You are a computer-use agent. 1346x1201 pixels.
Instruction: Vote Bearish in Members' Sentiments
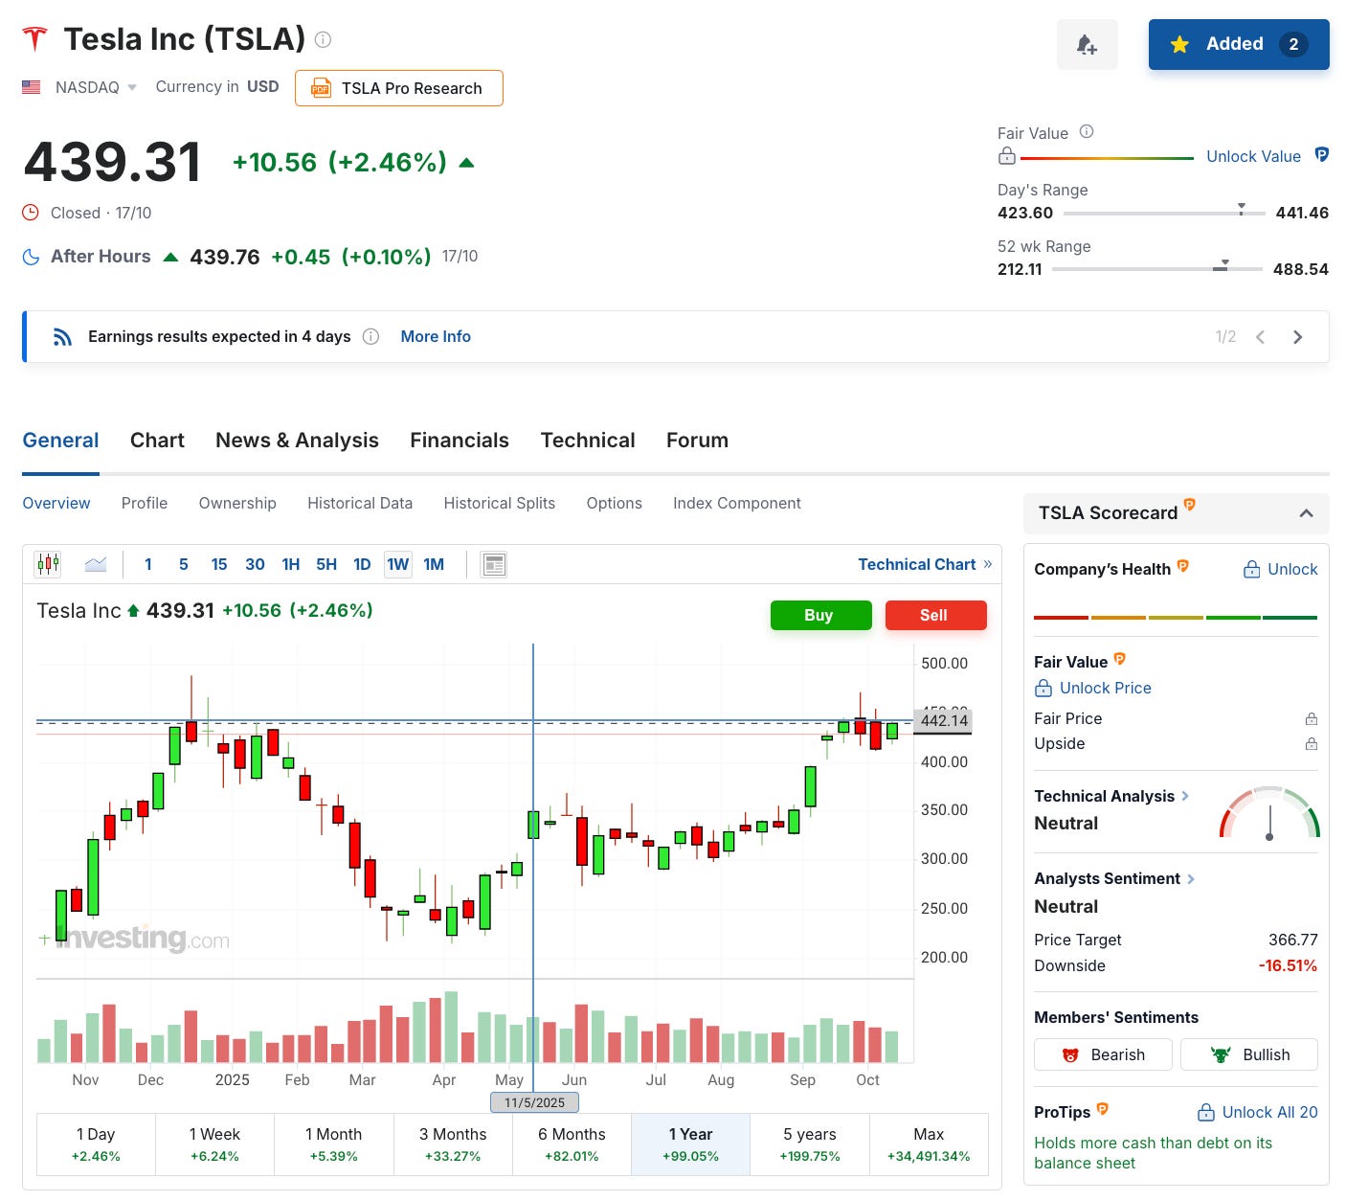(1103, 1054)
